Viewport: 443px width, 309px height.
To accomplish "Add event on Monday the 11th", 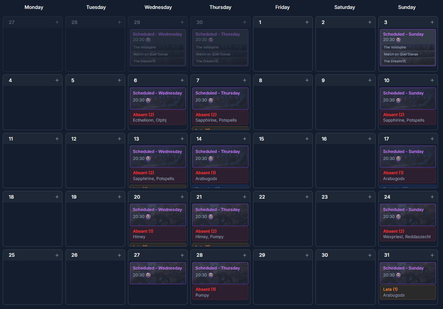I will tap(57, 139).
